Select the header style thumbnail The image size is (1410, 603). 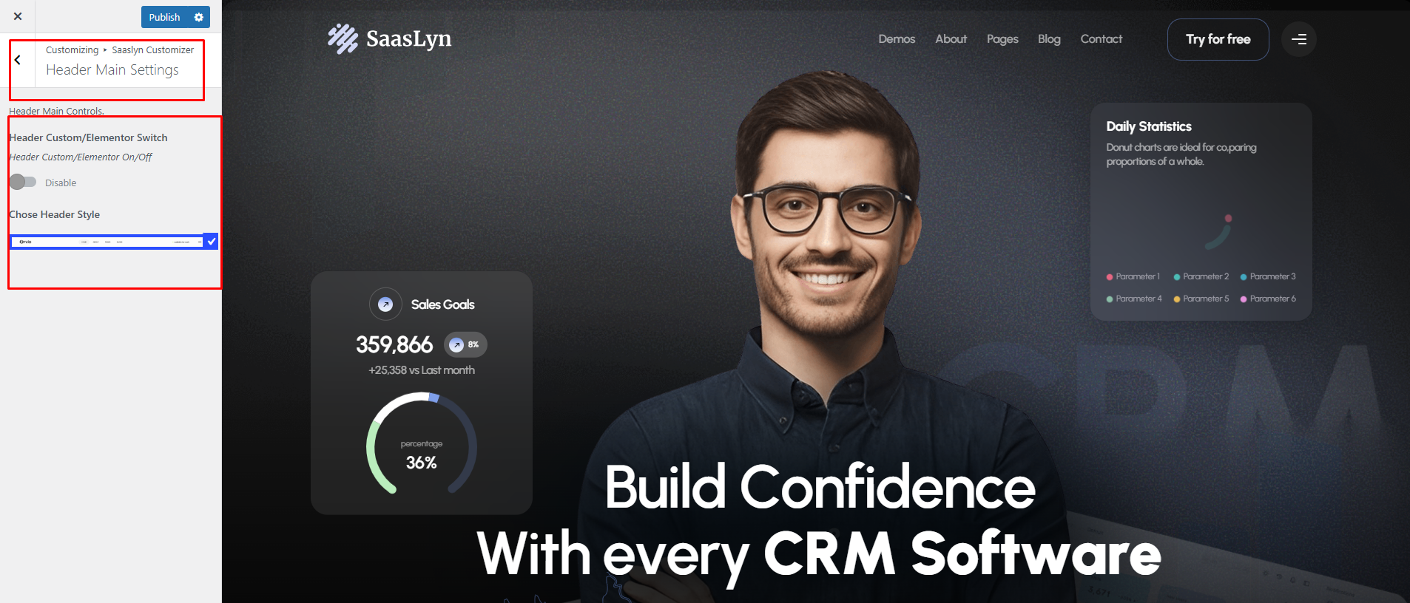[107, 242]
